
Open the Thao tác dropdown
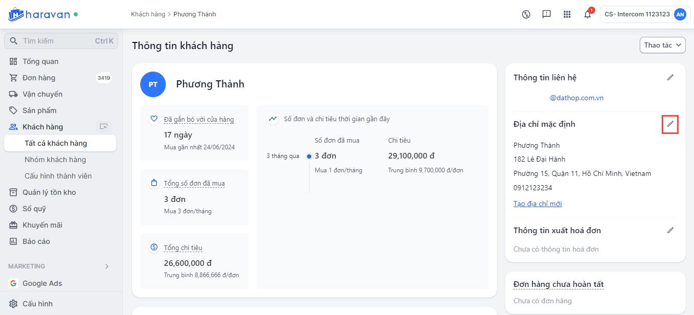tap(662, 45)
